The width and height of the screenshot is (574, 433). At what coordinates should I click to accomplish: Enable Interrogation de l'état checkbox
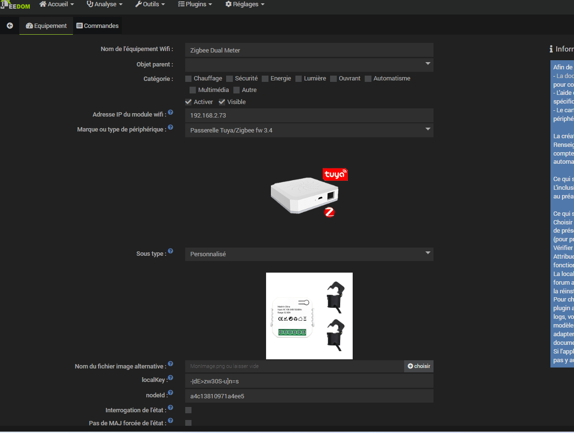189,410
